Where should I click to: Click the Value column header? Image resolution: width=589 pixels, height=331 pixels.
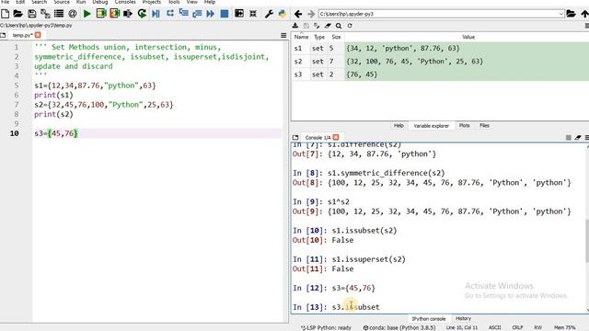468,37
